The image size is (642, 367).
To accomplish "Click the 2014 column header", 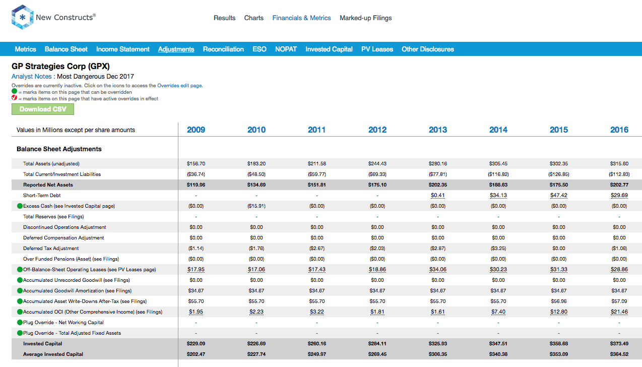I will 498,130.
